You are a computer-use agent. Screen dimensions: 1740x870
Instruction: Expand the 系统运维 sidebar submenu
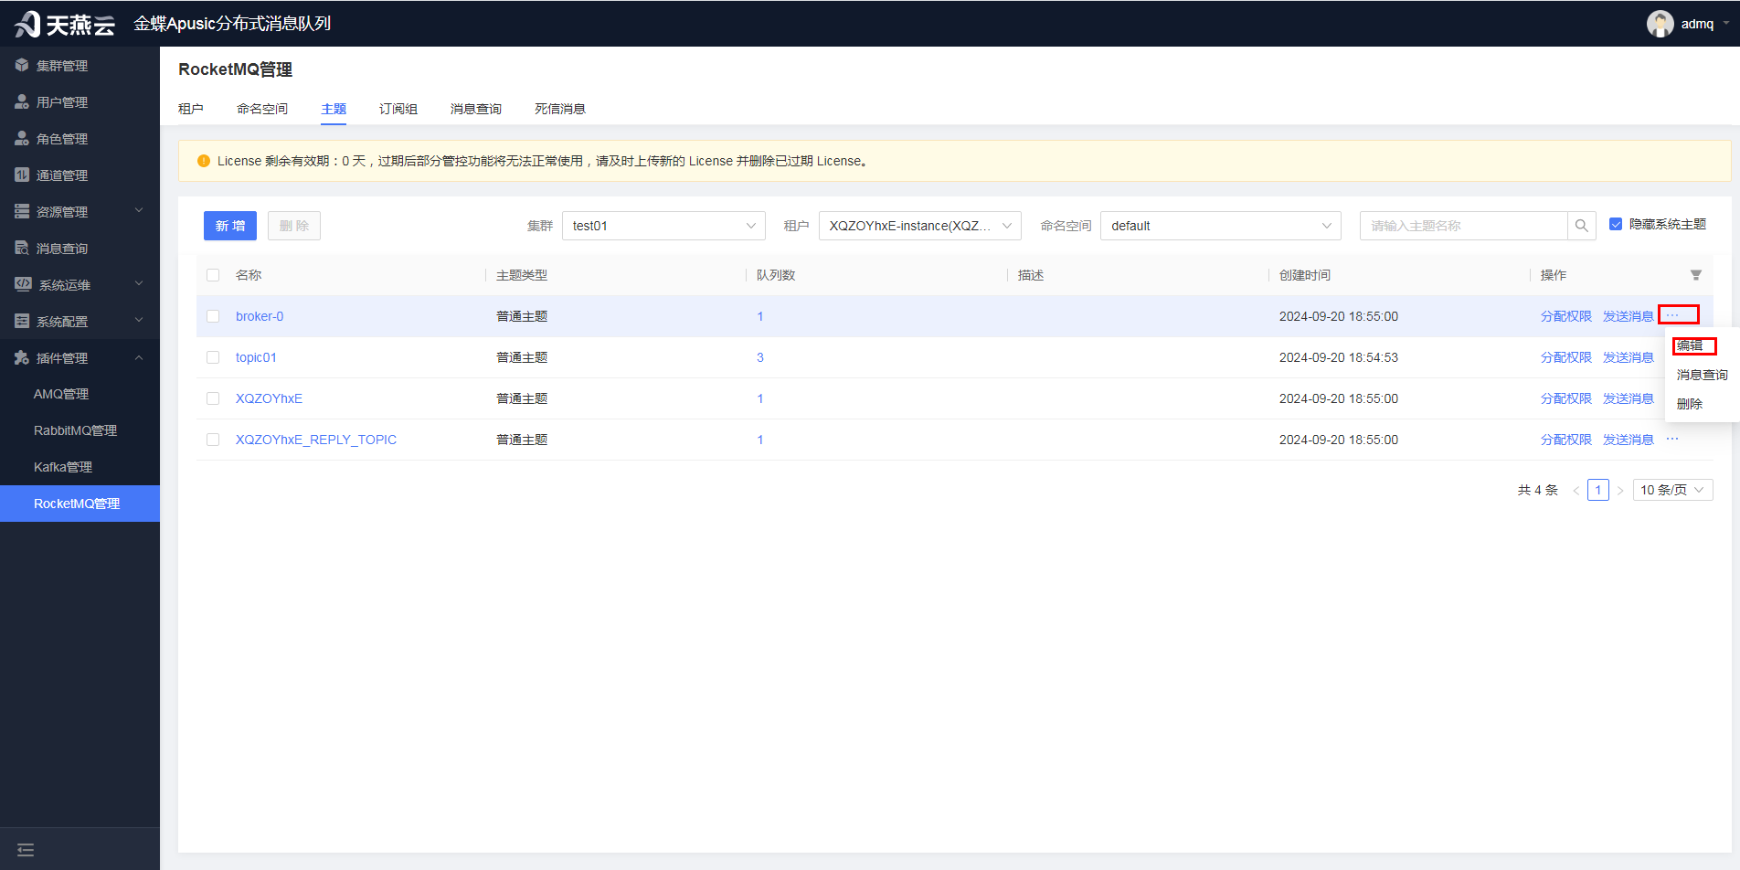(x=139, y=284)
